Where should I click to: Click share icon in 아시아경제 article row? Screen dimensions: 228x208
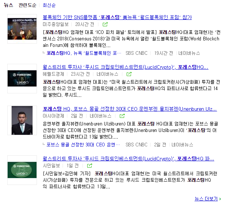coord(122,116)
